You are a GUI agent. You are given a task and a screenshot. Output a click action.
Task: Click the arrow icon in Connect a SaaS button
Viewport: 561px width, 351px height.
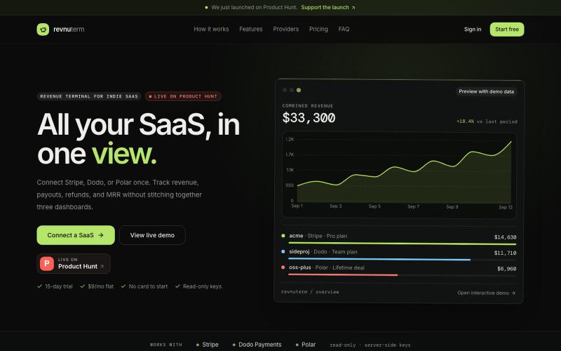point(101,235)
